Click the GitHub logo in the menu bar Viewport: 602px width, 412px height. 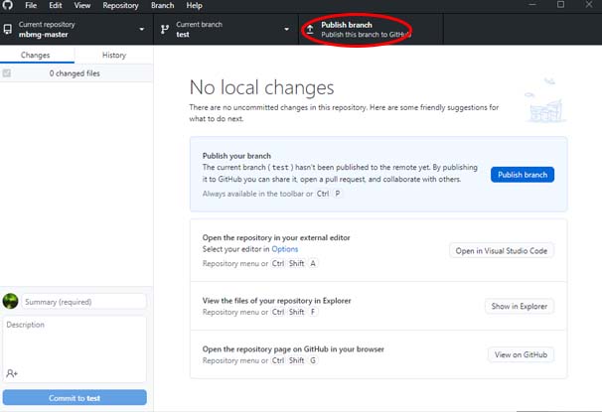[7, 5]
